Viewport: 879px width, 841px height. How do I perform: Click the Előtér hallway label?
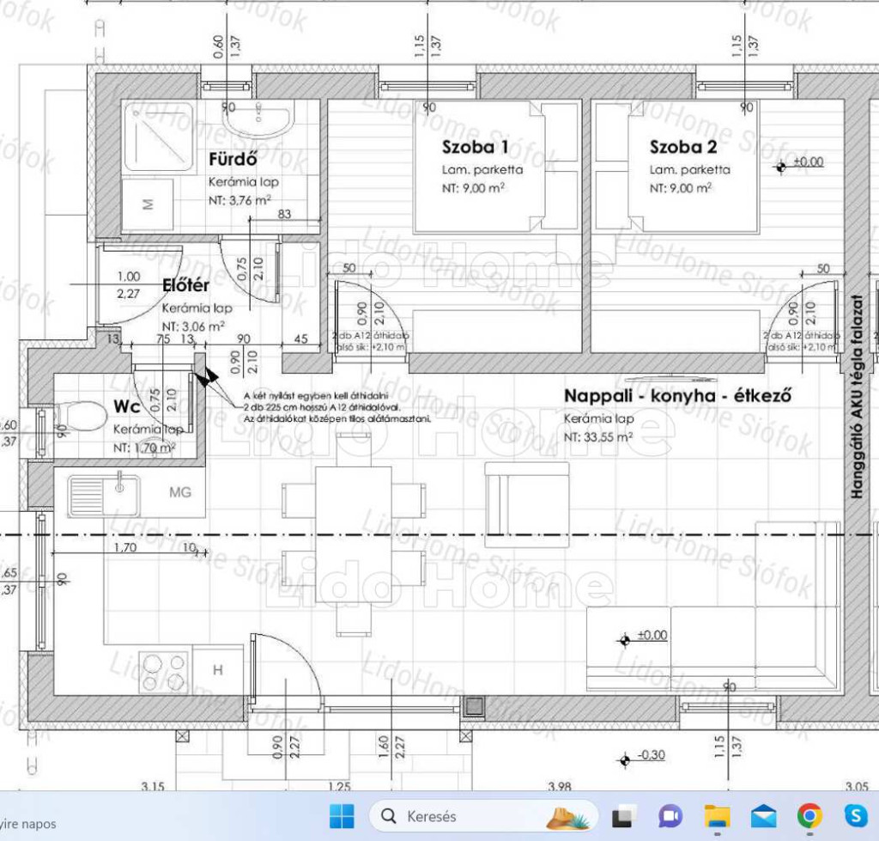click(x=188, y=286)
